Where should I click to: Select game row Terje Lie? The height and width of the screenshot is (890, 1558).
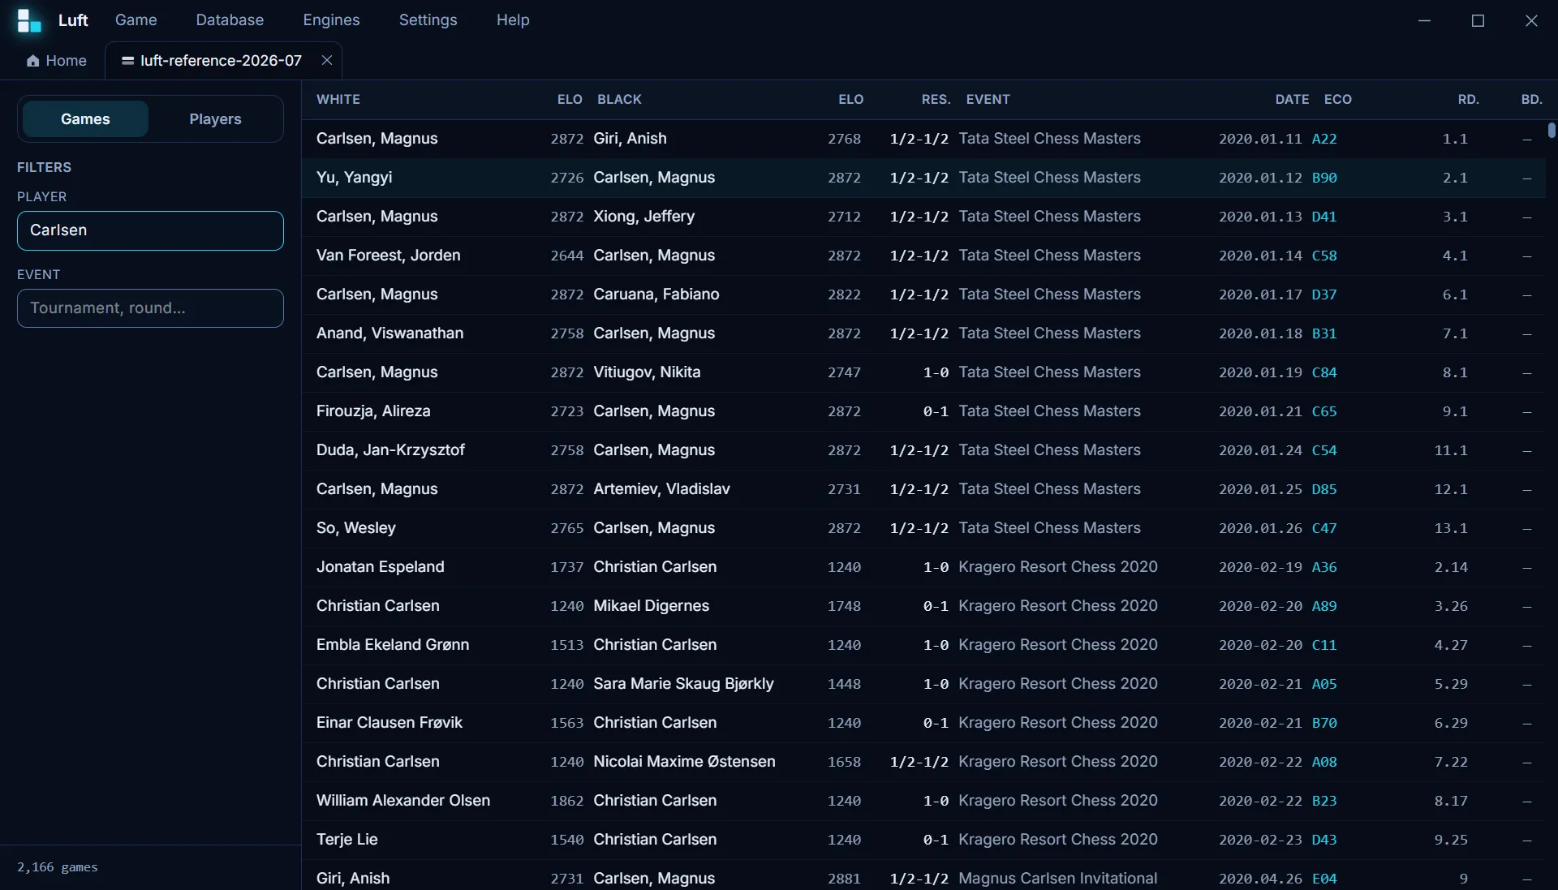923,840
